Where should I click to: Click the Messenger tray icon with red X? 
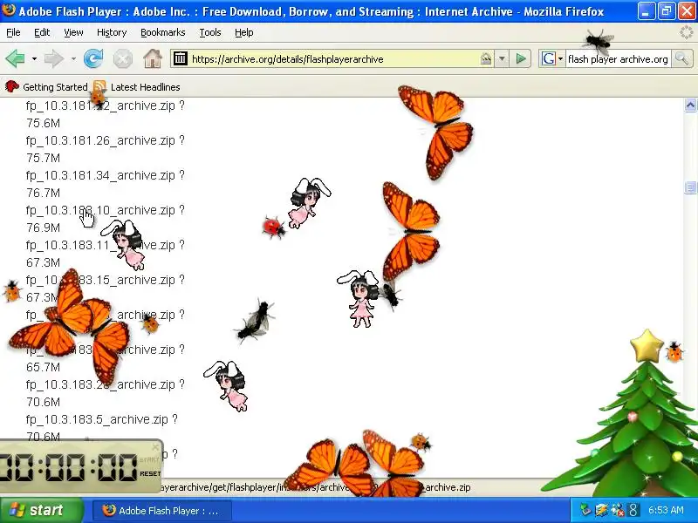tap(618, 510)
